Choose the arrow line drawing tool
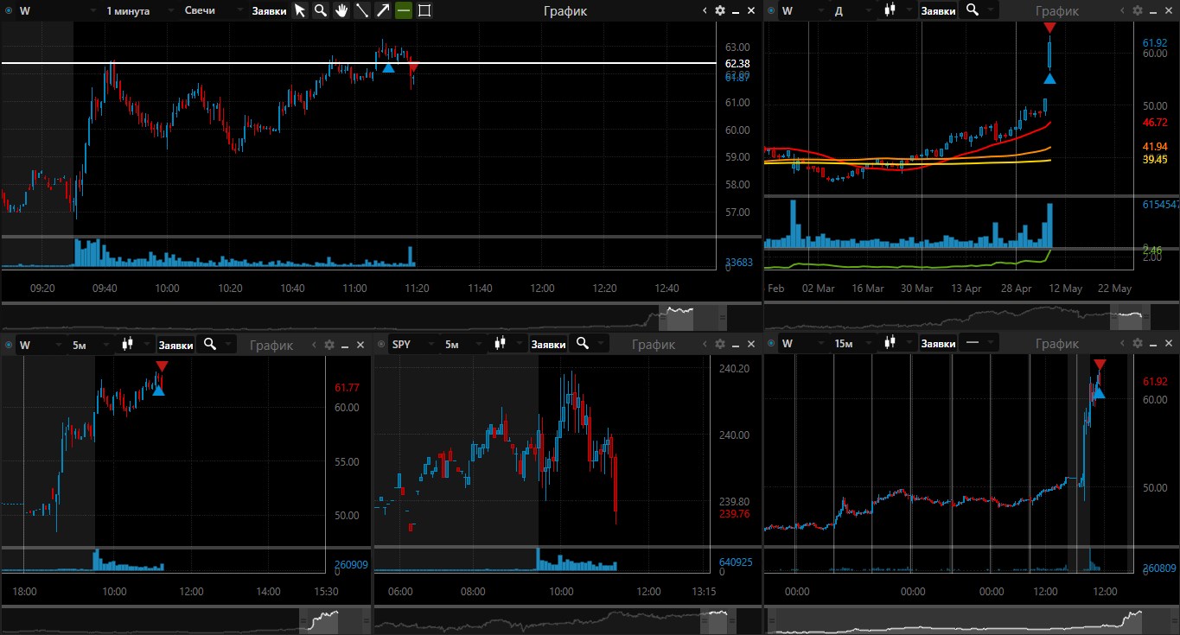 tap(383, 10)
